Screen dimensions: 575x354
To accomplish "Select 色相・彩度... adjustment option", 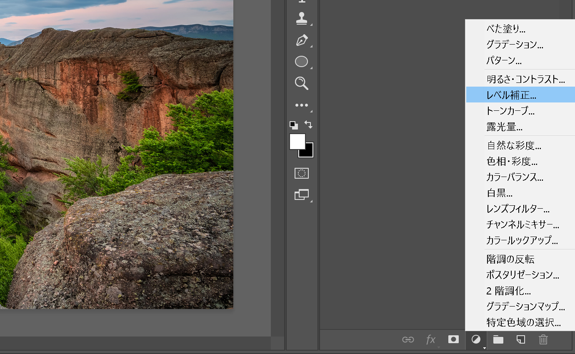I will coord(512,162).
